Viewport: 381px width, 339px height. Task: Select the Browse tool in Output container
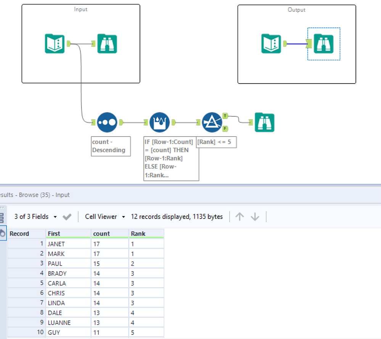tap(324, 44)
